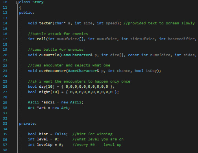Image resolution: width=198 pixels, height=153 pixels.
Task: Click the comment about battle attack for enemies
Action: (58, 34)
